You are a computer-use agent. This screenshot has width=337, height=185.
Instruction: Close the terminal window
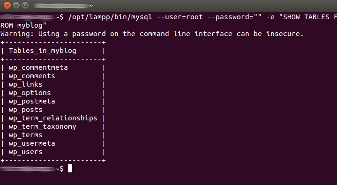pos(7,5)
